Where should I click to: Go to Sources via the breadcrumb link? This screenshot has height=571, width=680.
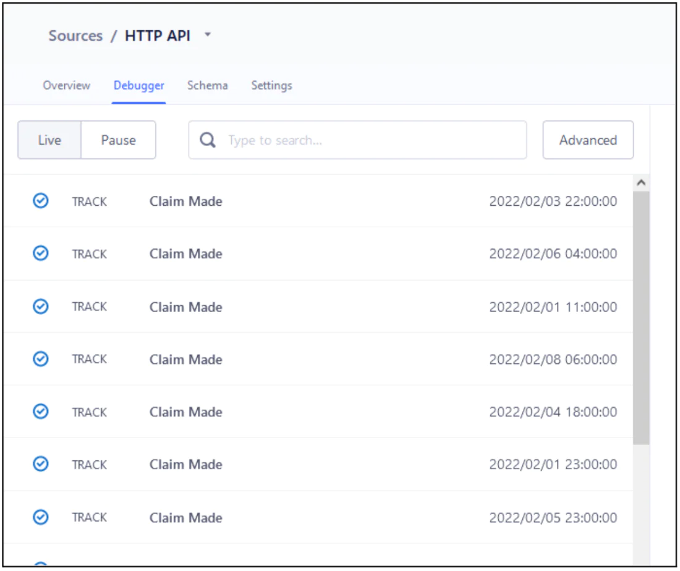75,36
